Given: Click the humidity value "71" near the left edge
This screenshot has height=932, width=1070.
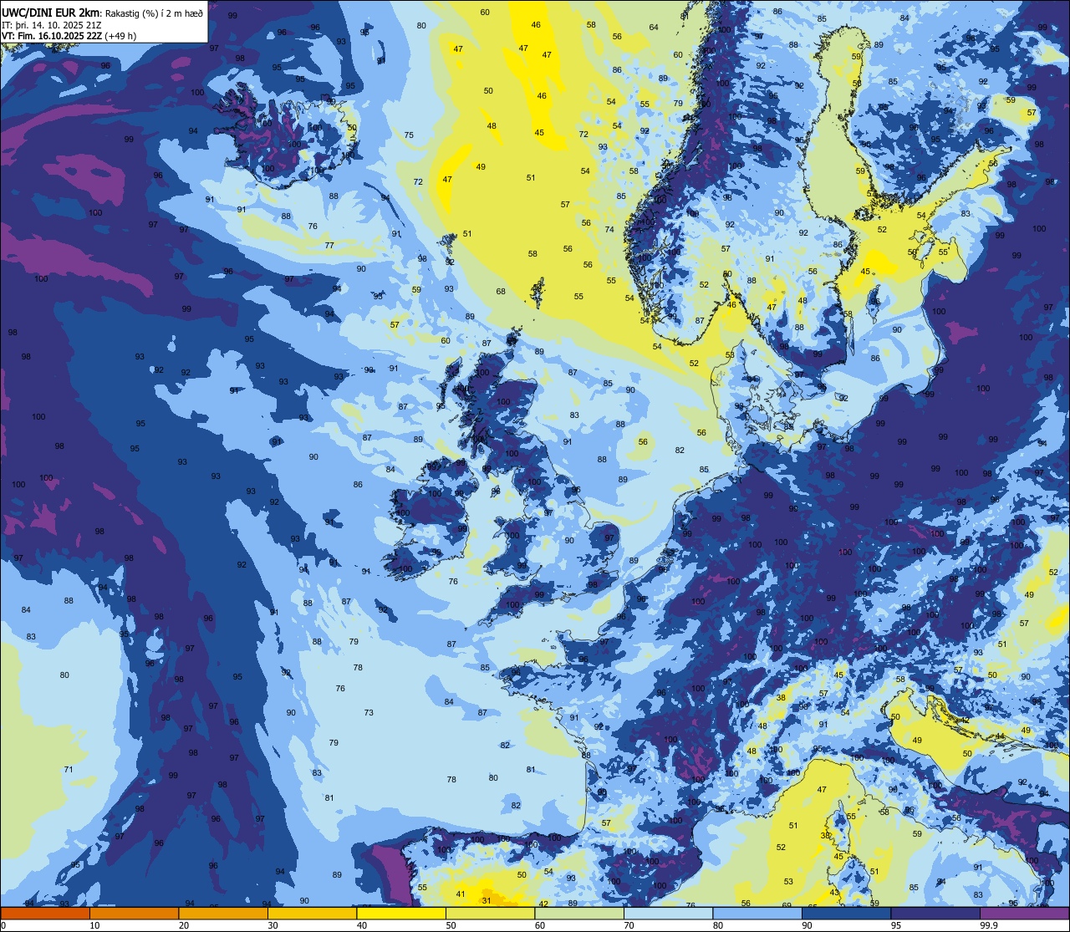Looking at the screenshot, I should (x=69, y=770).
